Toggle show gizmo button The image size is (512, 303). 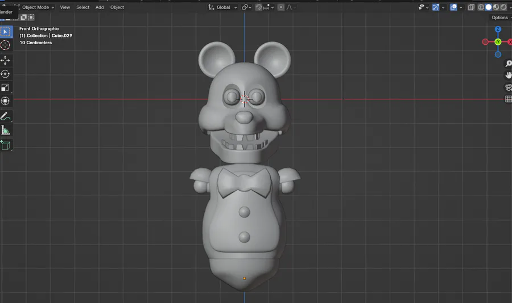(x=436, y=7)
